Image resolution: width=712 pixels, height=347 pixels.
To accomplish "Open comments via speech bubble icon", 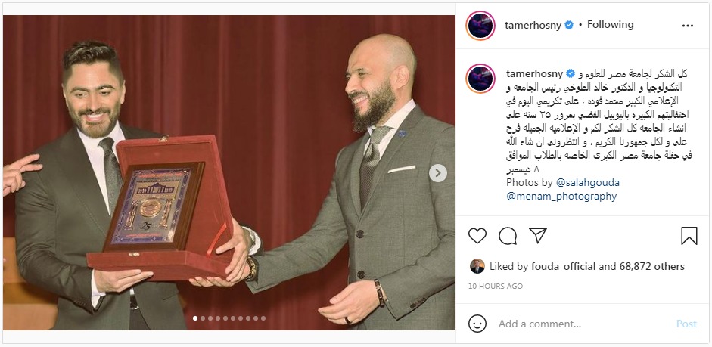I will (508, 236).
